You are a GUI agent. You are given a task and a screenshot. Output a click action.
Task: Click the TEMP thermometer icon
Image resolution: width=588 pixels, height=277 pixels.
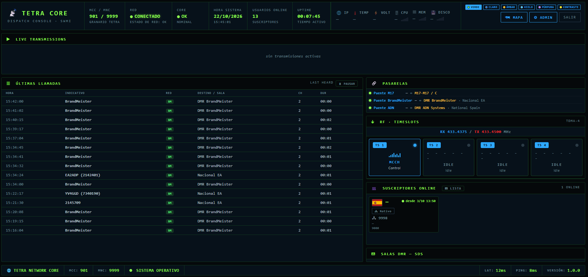tap(355, 13)
